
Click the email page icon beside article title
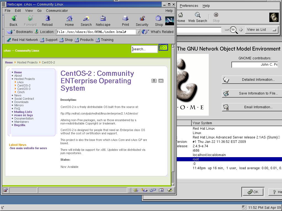[x=161, y=81]
